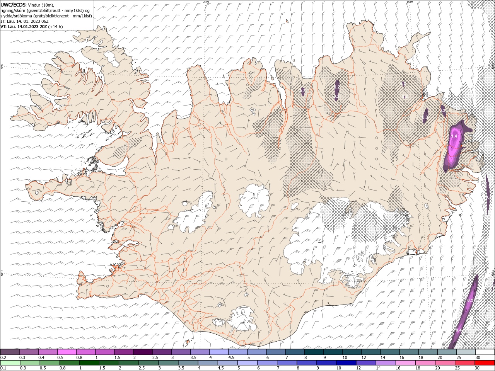Viewport: 495px width, 371px height.
Task: Select top legend swatch between 20 and 25
Action: pos(447,352)
